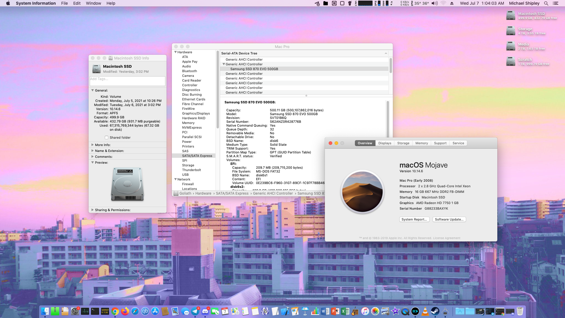Click the split pane divider handle

pos(306,96)
